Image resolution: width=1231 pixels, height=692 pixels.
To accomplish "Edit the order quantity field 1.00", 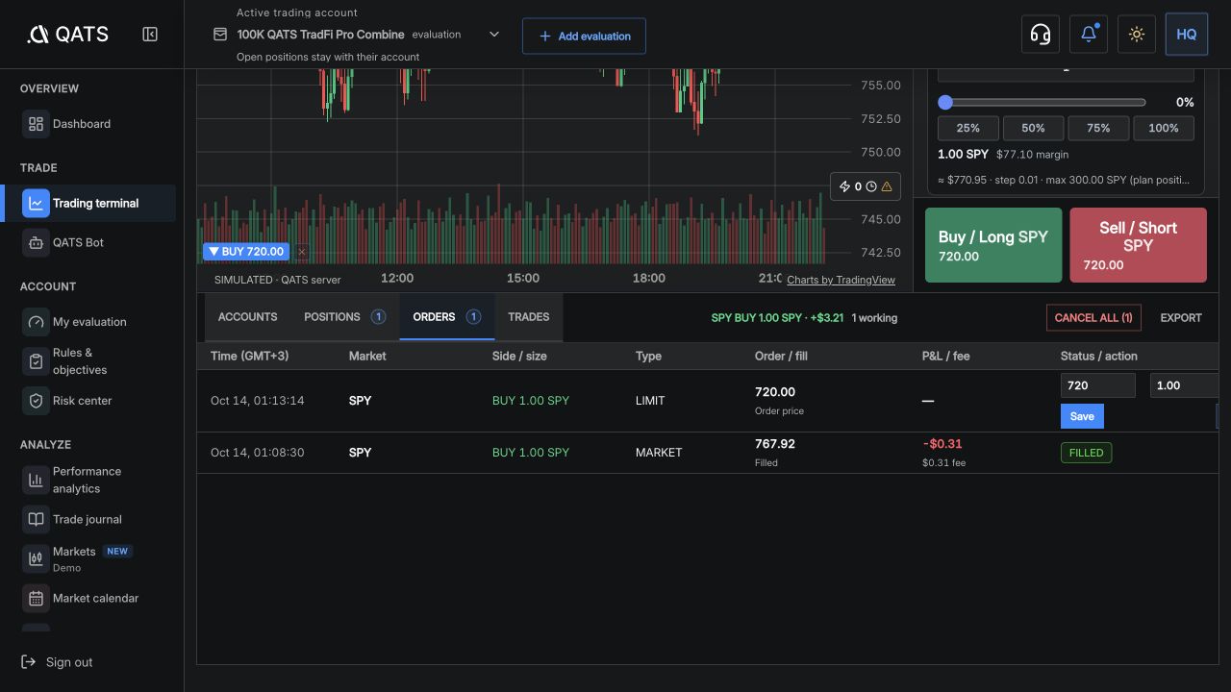I will coord(1185,385).
